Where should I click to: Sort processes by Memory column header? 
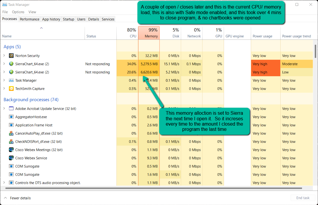(x=149, y=33)
